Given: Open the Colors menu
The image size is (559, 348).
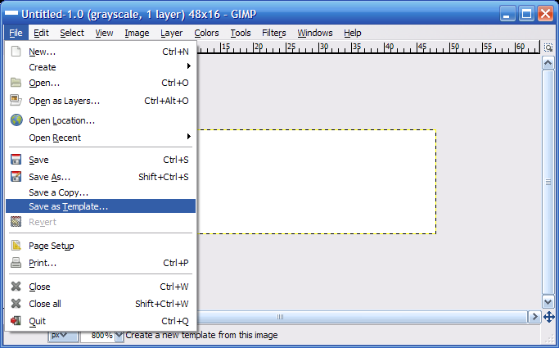Looking at the screenshot, I should tap(206, 33).
